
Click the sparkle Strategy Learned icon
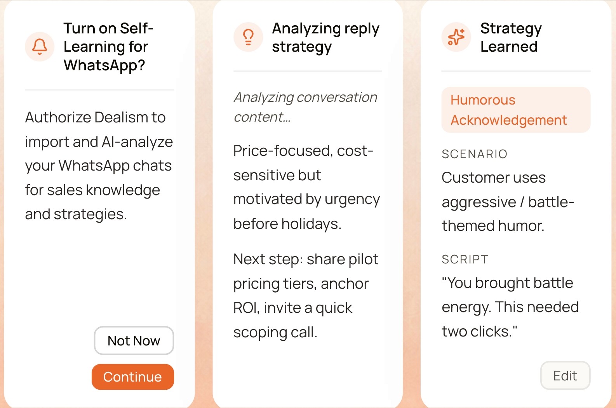pyautogui.click(x=456, y=37)
